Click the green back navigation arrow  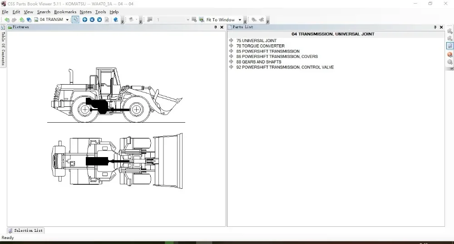point(7,20)
